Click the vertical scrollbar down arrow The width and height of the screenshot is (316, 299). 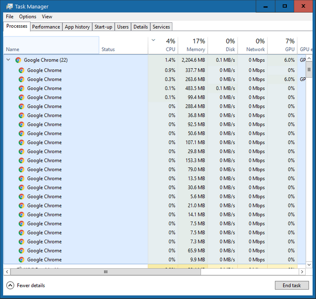pyautogui.click(x=309, y=265)
